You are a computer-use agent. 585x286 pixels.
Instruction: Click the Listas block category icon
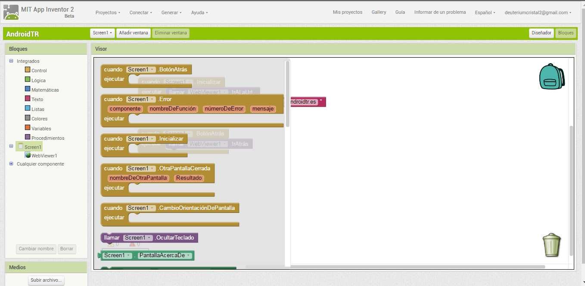(28, 109)
